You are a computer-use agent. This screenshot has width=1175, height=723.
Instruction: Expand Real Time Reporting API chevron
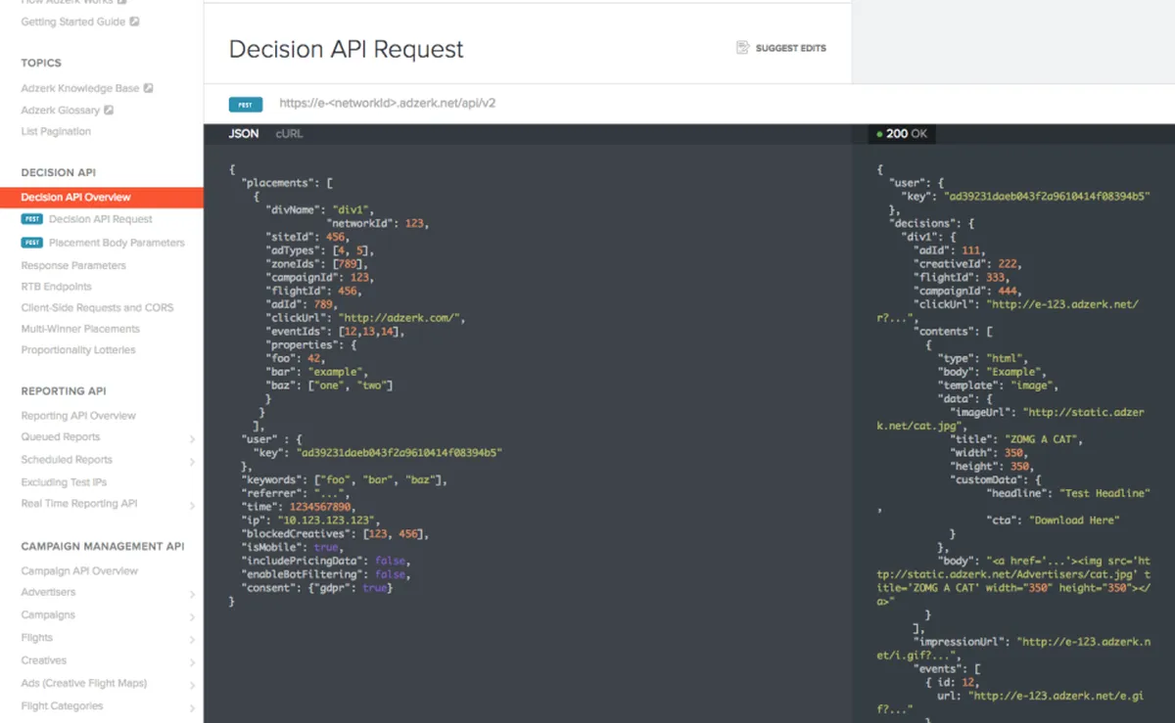[192, 506]
